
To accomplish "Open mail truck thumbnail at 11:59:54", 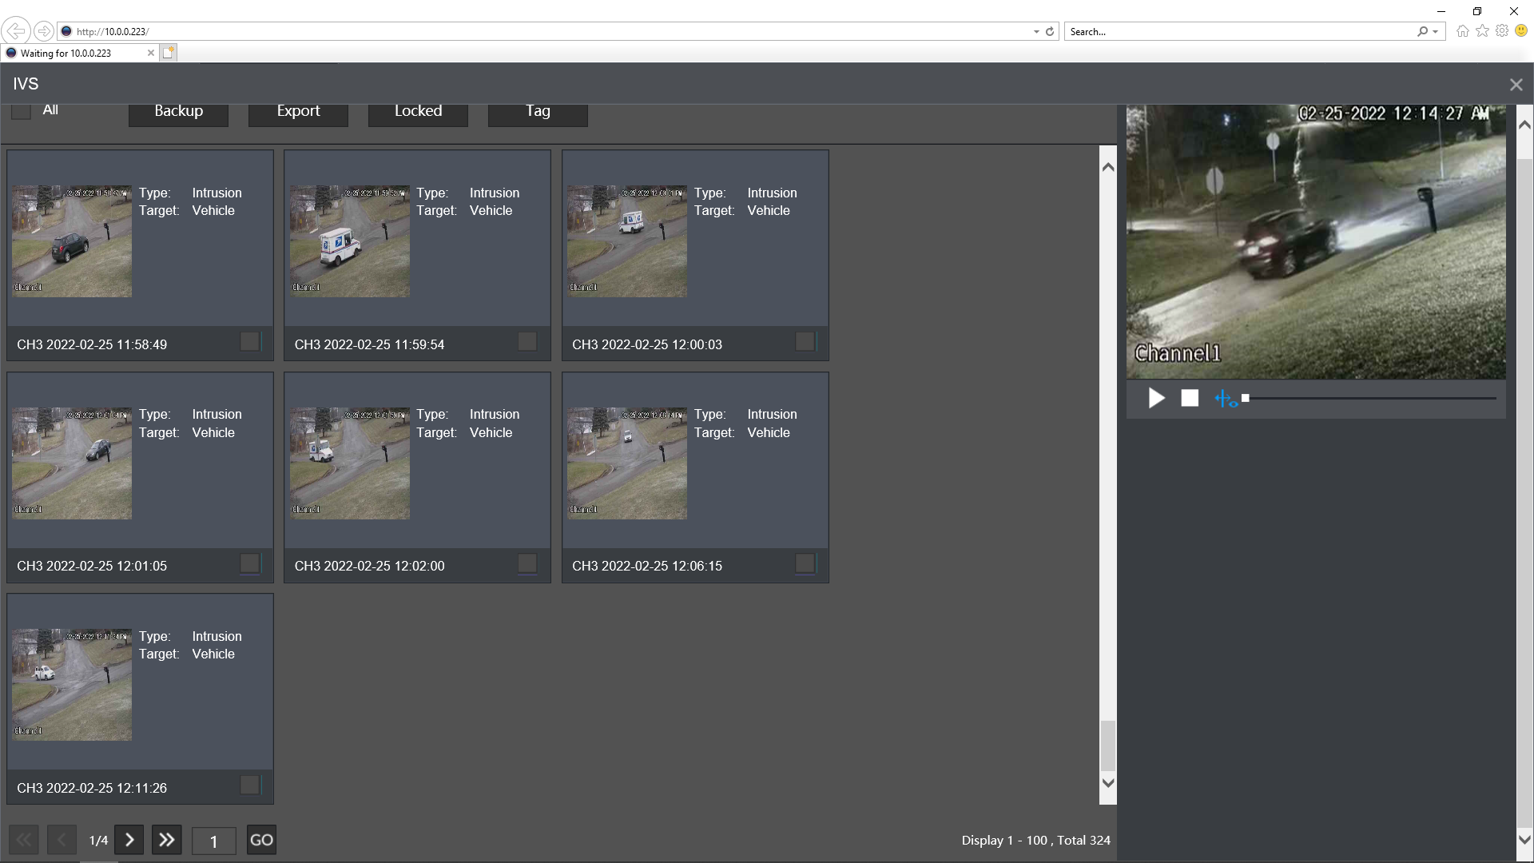I will (x=350, y=241).
